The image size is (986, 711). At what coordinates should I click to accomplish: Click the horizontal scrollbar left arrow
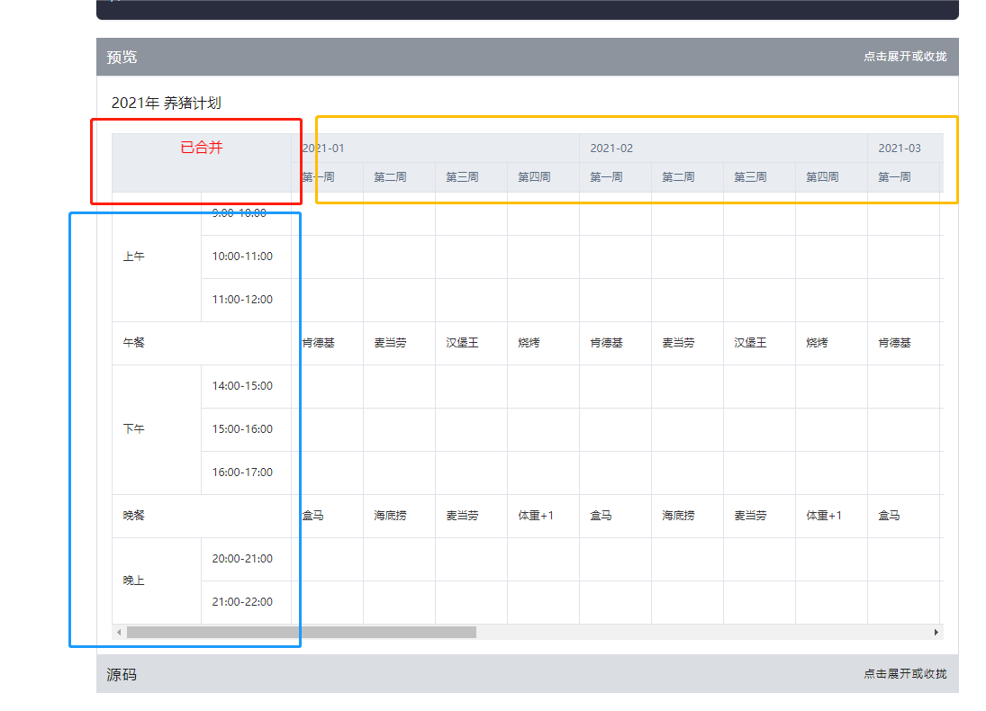[119, 632]
